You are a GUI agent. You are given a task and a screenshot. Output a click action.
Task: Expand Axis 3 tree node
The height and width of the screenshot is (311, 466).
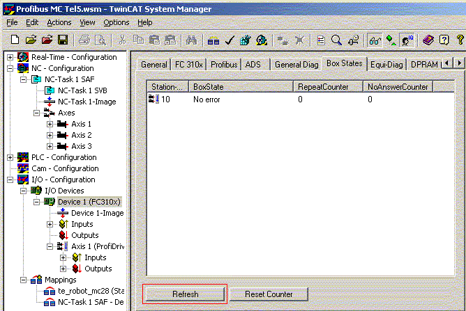point(50,147)
